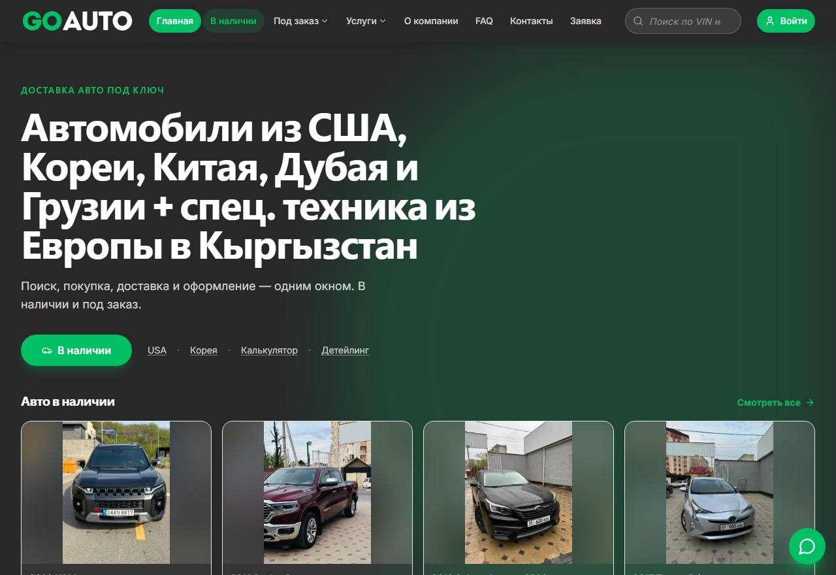The height and width of the screenshot is (575, 836).
Task: Open В наличии in the top navigation
Action: point(233,21)
